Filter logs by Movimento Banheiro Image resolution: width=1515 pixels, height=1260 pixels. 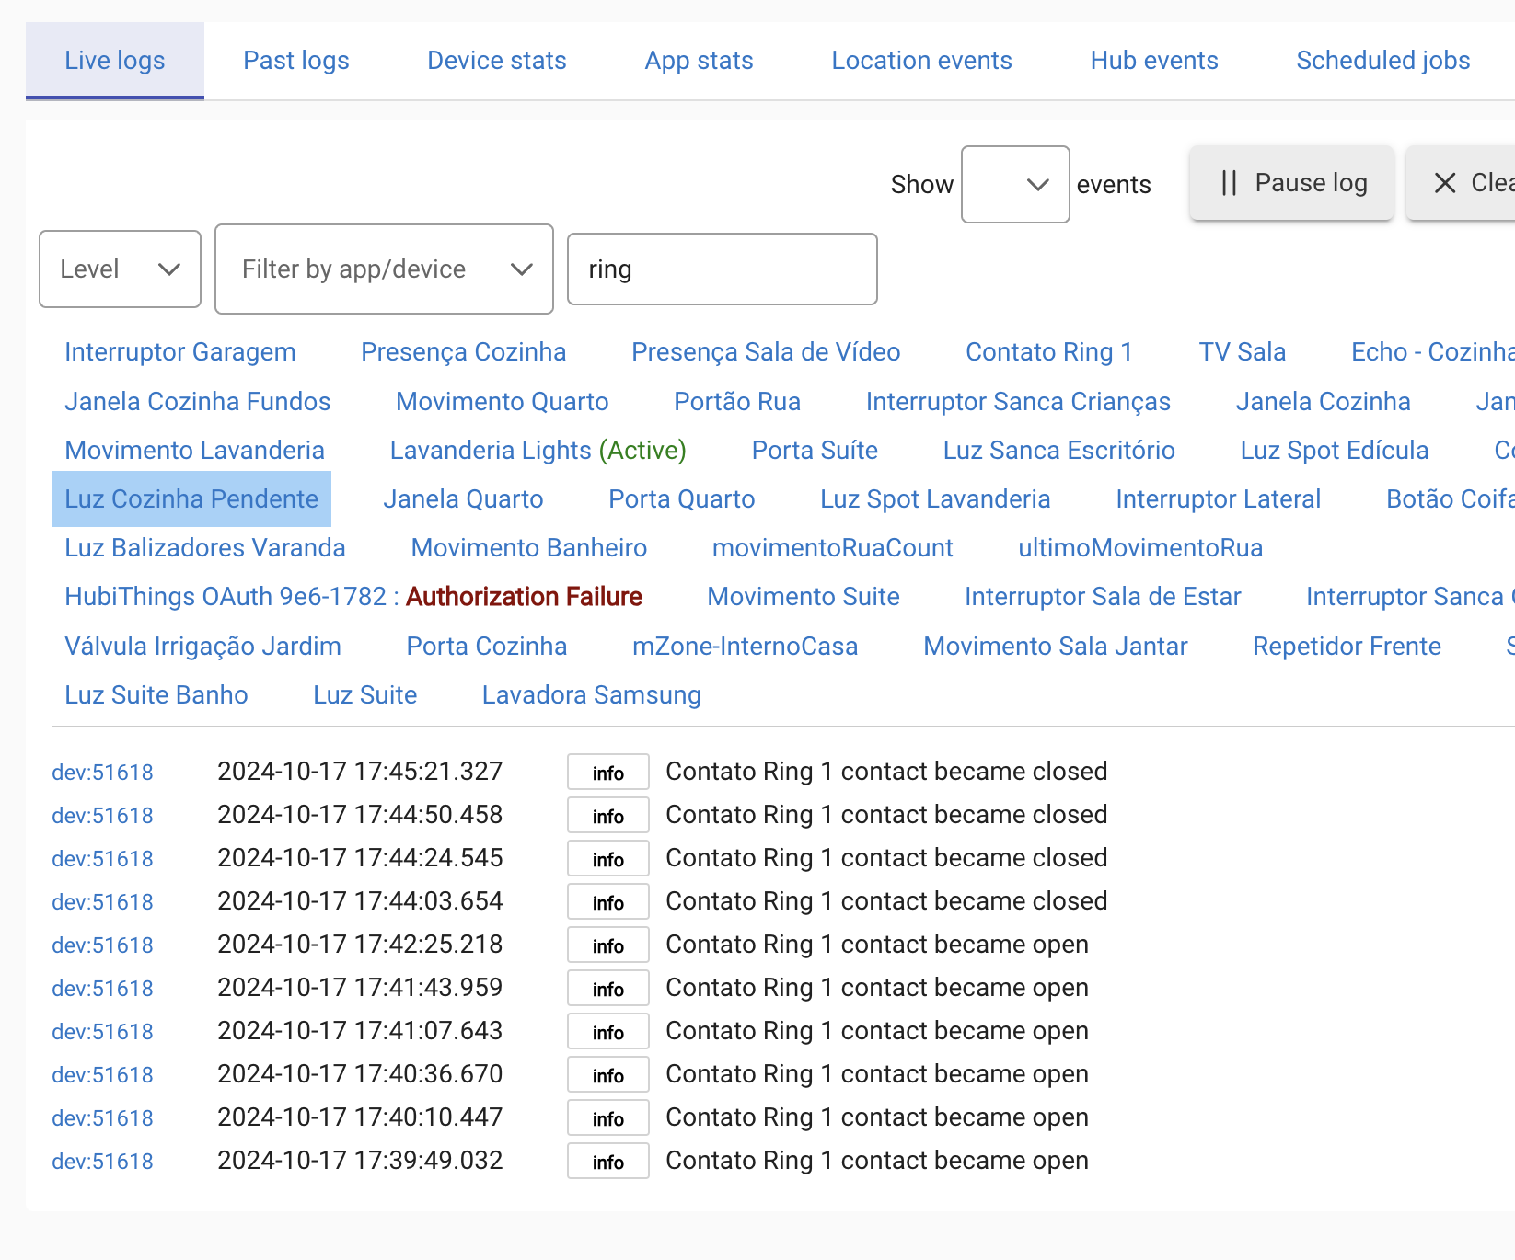[529, 548]
